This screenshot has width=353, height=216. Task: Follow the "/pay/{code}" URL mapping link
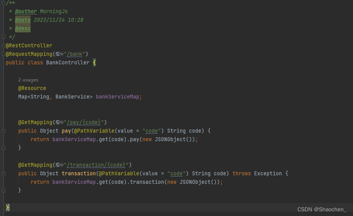(84, 122)
